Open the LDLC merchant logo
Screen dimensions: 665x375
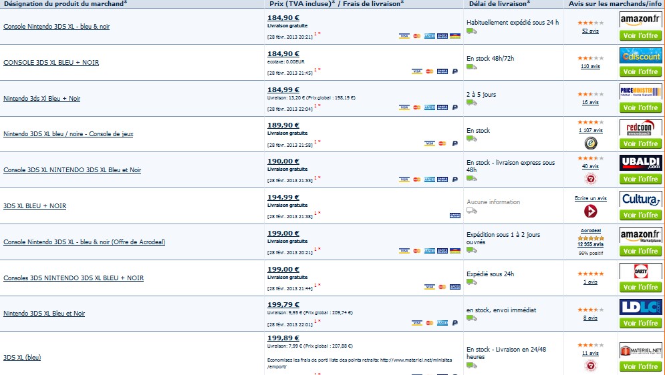[640, 308]
